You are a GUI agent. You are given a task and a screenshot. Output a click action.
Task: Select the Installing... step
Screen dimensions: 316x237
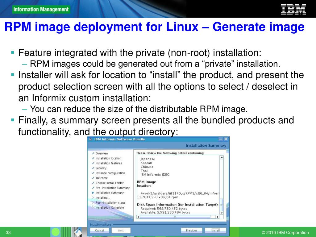(x=103, y=198)
